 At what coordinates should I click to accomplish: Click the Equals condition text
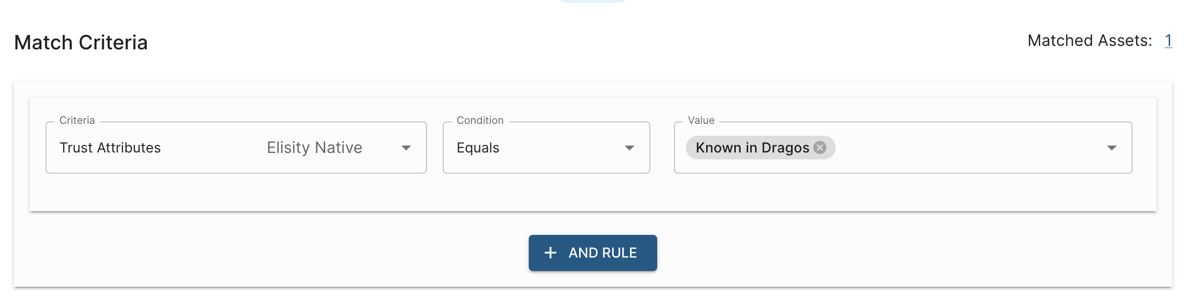pyautogui.click(x=478, y=148)
